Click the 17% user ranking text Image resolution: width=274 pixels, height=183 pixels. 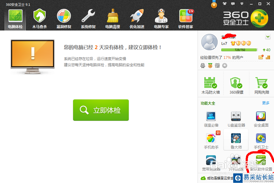click(227, 57)
